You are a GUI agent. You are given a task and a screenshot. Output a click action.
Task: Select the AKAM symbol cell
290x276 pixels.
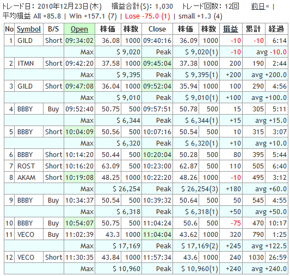29,178
